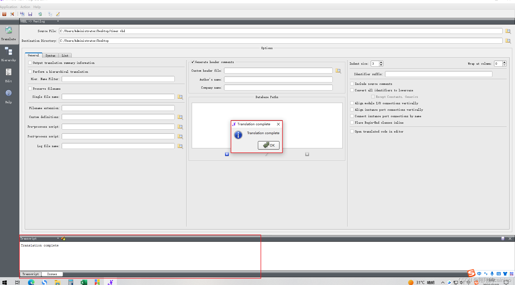Uncheck Generate header comments
The height and width of the screenshot is (285, 515).
pos(193,62)
